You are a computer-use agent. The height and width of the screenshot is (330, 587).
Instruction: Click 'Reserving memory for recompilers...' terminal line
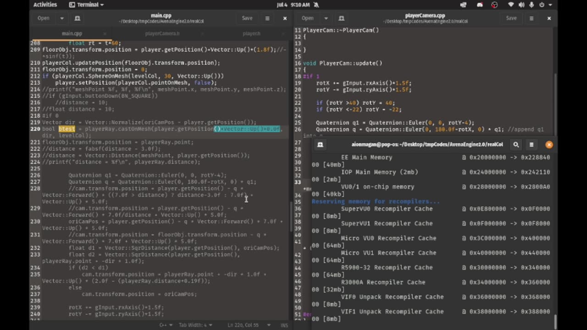tap(376, 201)
